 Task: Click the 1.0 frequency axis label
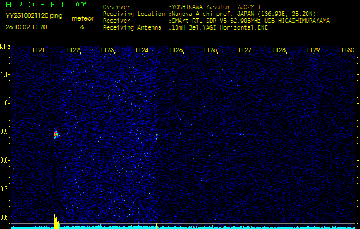pyautogui.click(x=5, y=103)
